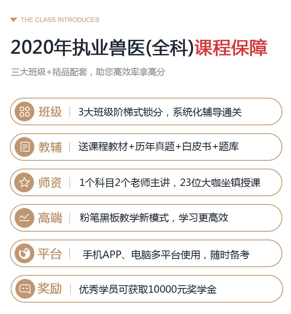The image size is (291, 314).
Task: Click the chart line icon beside 高端
Action: click(24, 218)
